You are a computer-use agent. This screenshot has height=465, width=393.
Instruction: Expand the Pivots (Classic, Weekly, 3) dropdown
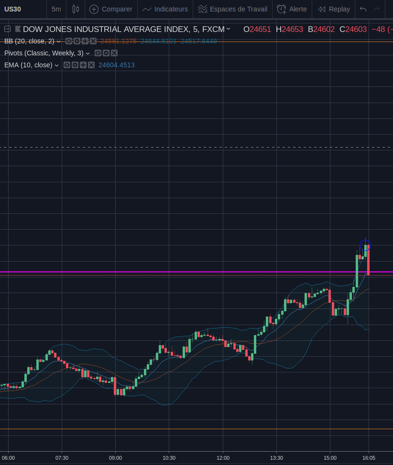click(x=87, y=53)
